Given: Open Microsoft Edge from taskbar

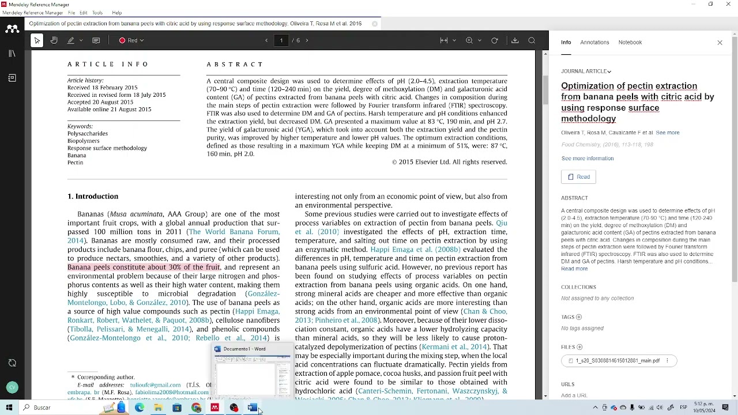Looking at the screenshot, I should pos(140,408).
